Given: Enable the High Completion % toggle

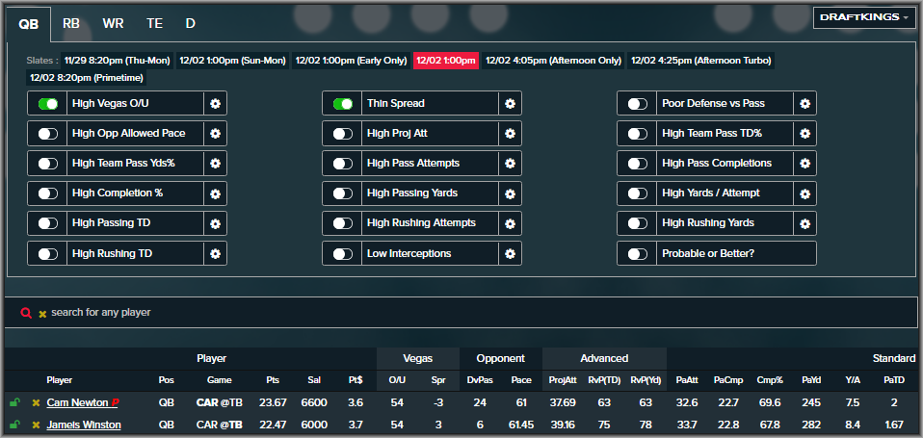Looking at the screenshot, I should [x=48, y=193].
